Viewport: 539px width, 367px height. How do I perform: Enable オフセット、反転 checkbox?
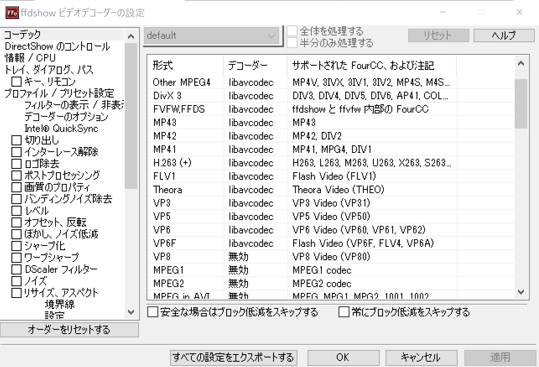pos(16,222)
